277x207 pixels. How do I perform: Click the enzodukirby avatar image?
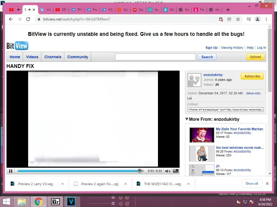(194, 80)
